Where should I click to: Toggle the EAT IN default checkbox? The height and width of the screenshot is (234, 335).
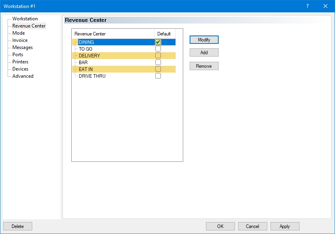tap(158, 69)
